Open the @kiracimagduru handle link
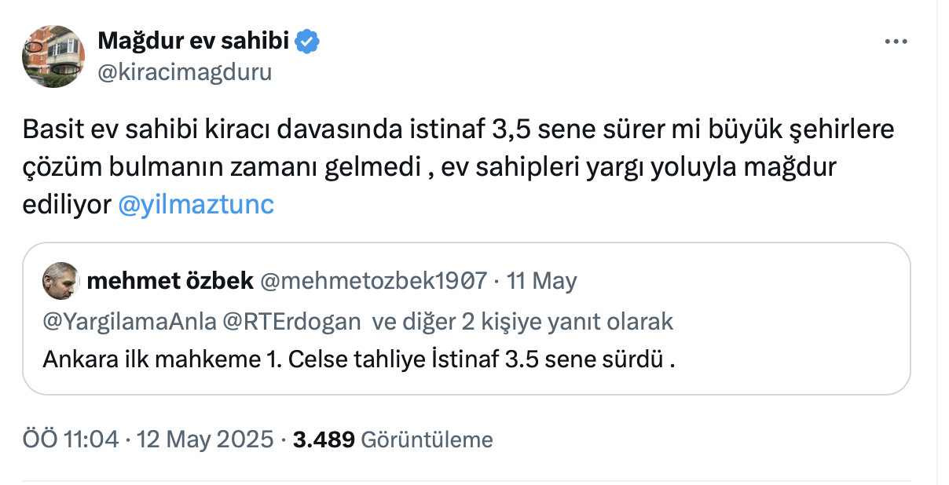 click(185, 73)
